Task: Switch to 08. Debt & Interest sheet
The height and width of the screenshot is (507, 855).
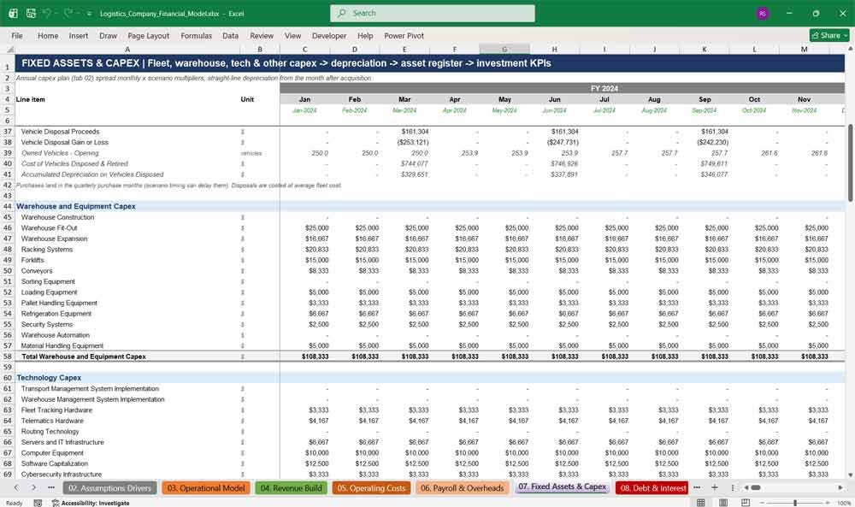Action: click(652, 488)
